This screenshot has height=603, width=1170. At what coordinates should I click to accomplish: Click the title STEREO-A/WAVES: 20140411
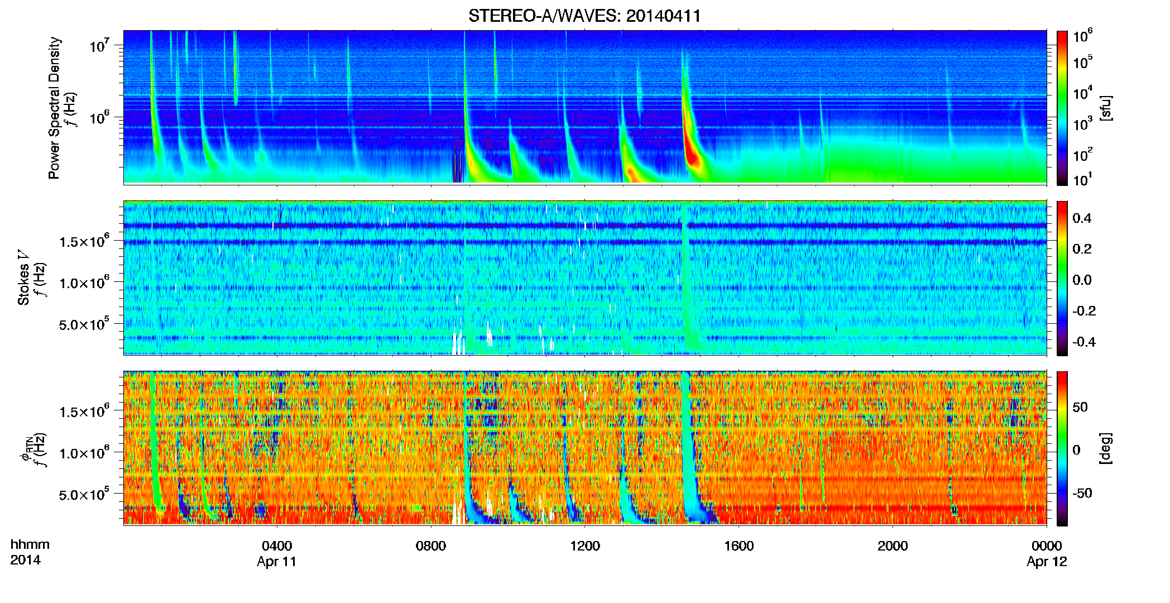point(584,16)
